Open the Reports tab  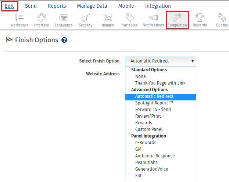tap(57, 6)
